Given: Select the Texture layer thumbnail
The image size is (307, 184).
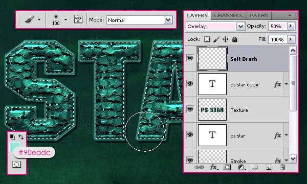Looking at the screenshot, I should coord(212,109).
